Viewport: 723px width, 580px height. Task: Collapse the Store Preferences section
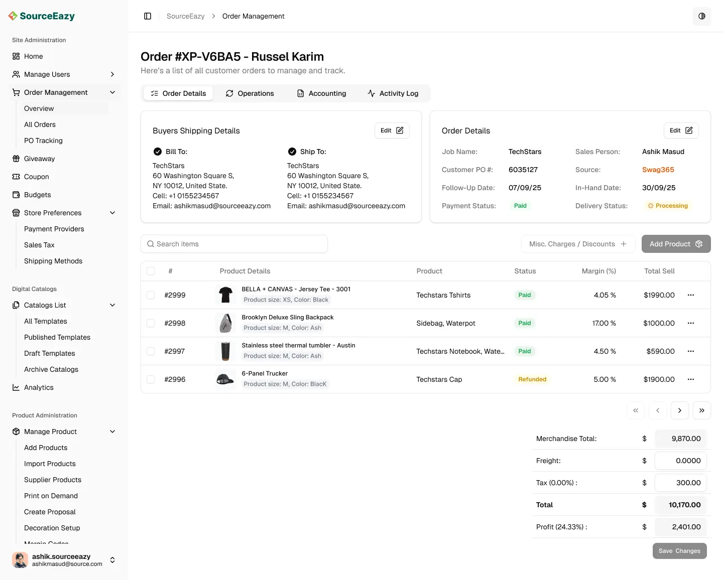[64, 213]
